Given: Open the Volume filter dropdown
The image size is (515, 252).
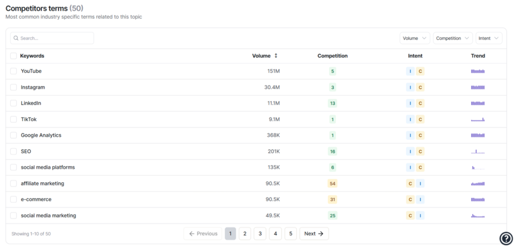Looking at the screenshot, I should (x=415, y=38).
